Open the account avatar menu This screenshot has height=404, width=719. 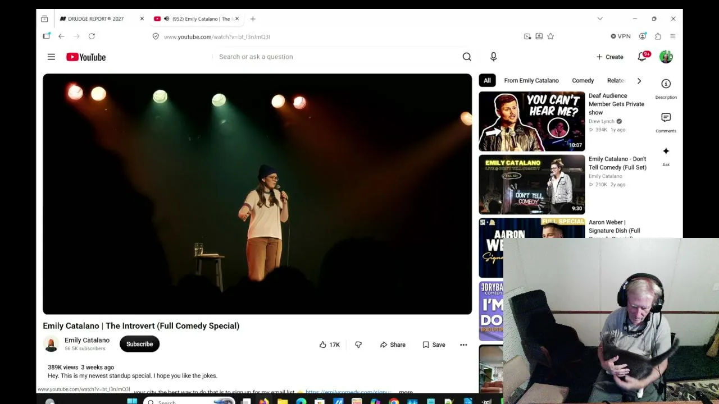(666, 57)
